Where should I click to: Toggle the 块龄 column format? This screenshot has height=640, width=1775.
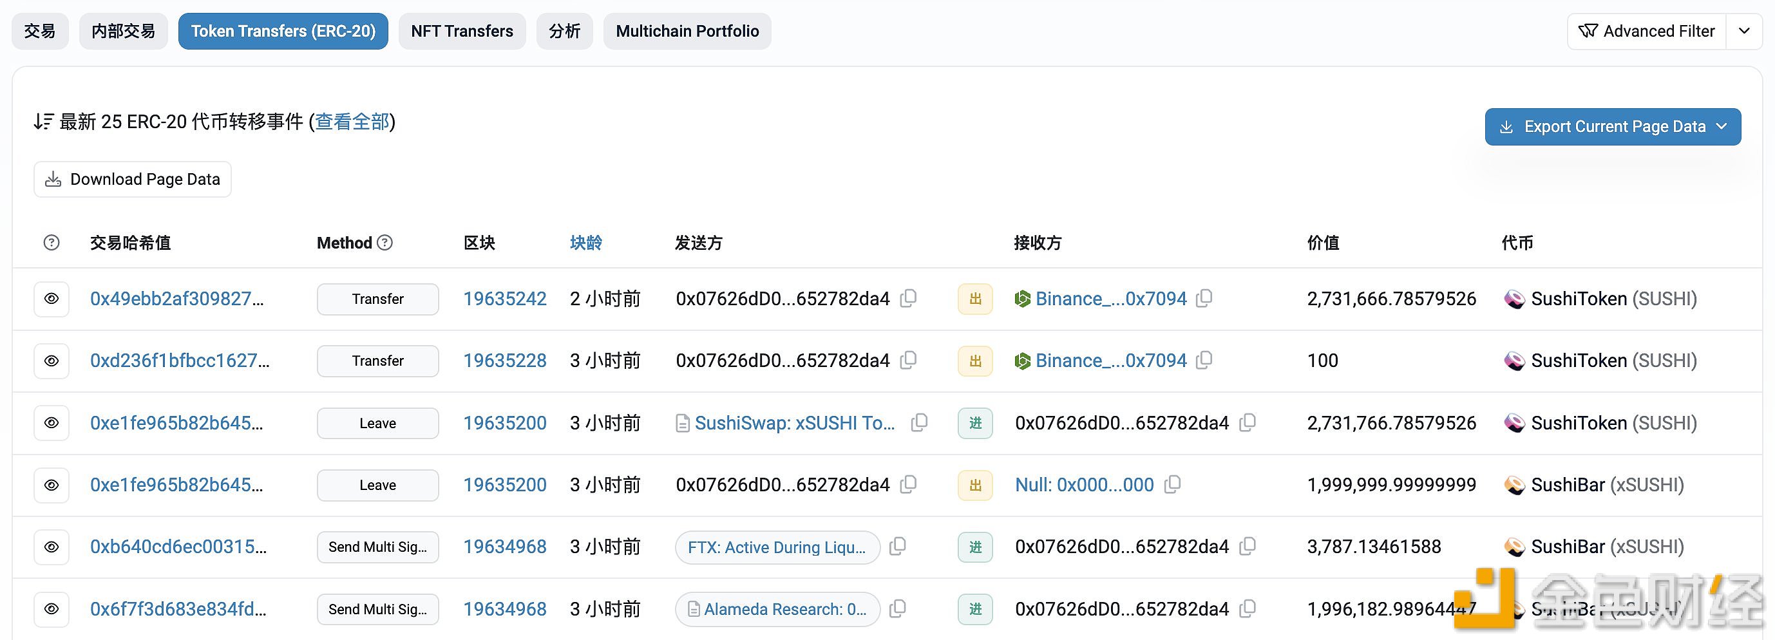586,243
